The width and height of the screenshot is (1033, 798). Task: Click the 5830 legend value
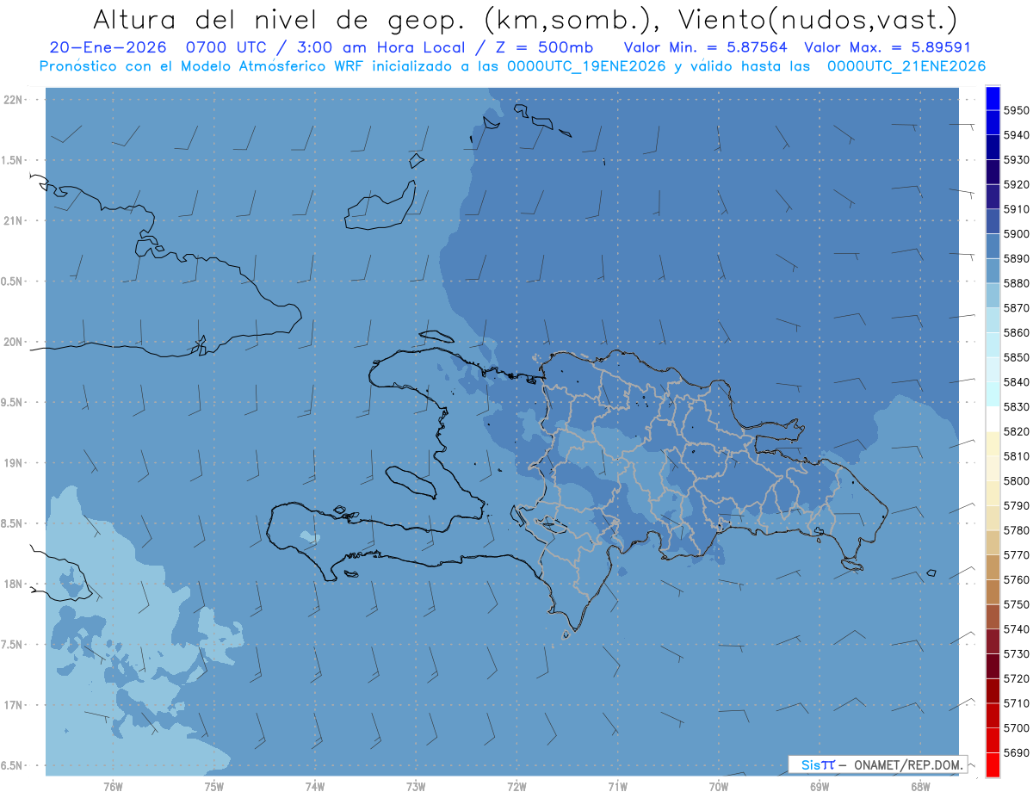[x=1016, y=406]
